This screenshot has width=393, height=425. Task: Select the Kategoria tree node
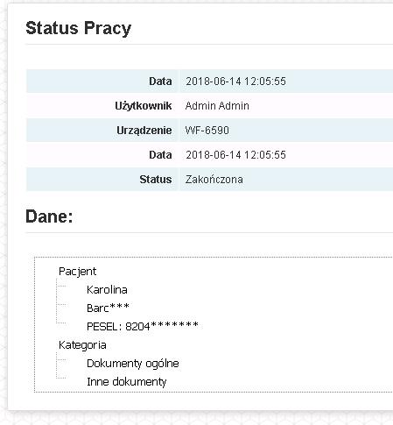[82, 345]
